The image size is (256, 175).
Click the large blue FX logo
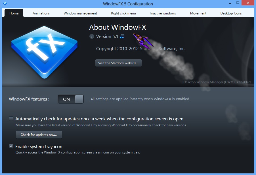[44, 52]
